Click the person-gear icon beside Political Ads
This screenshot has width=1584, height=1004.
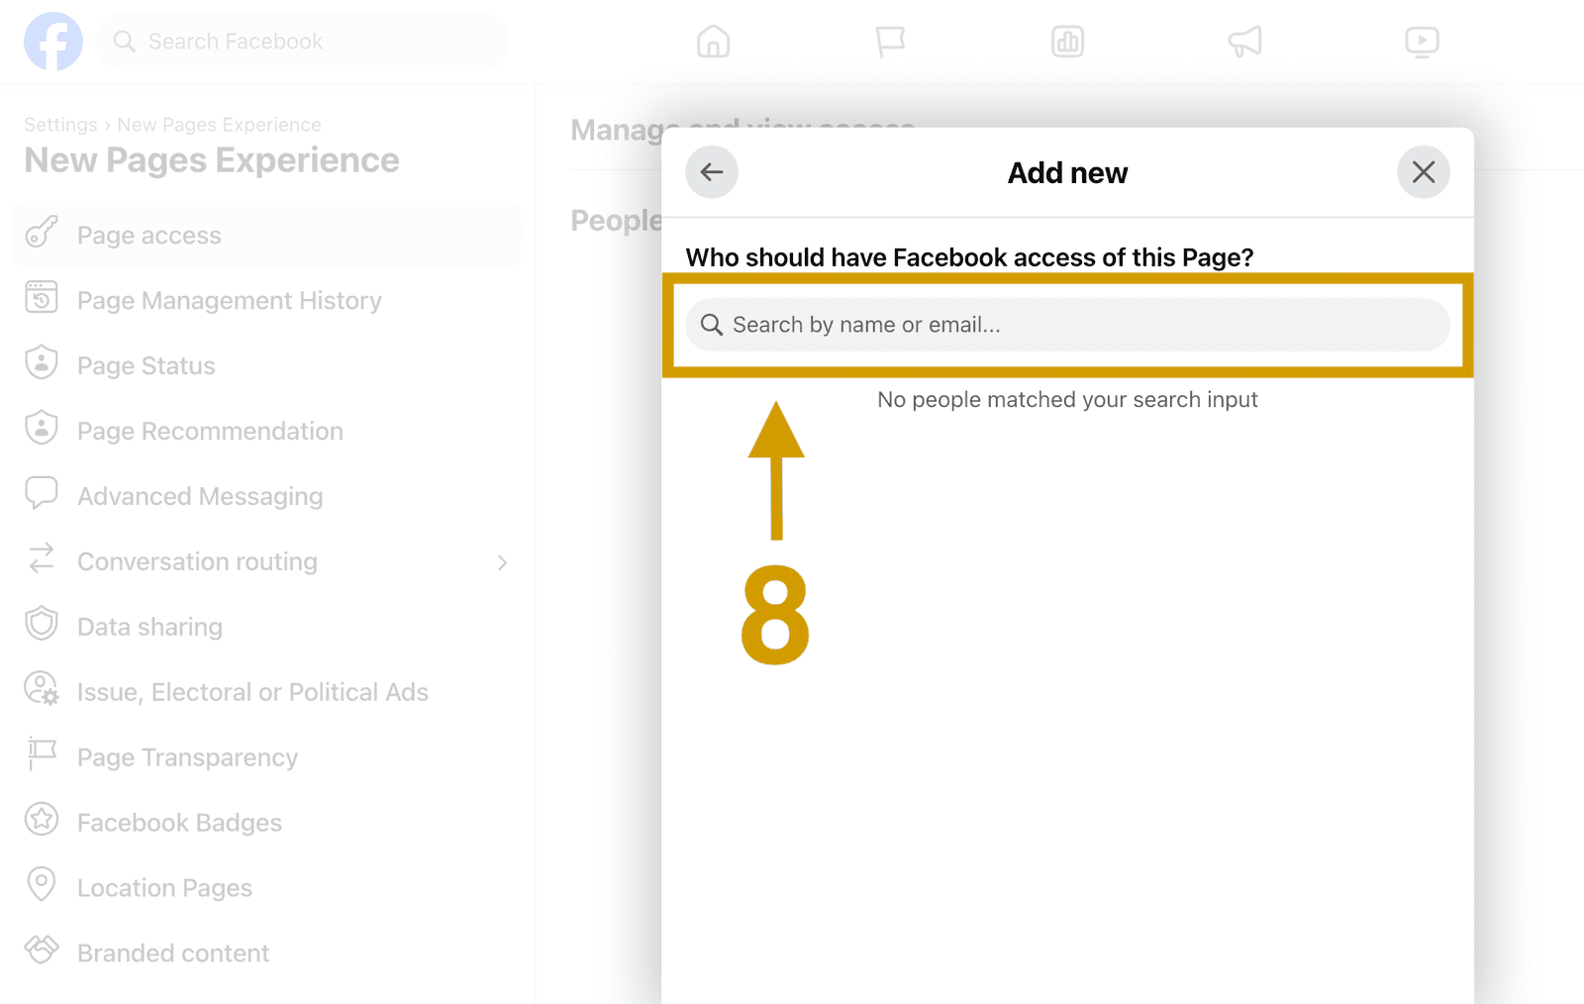tap(42, 688)
